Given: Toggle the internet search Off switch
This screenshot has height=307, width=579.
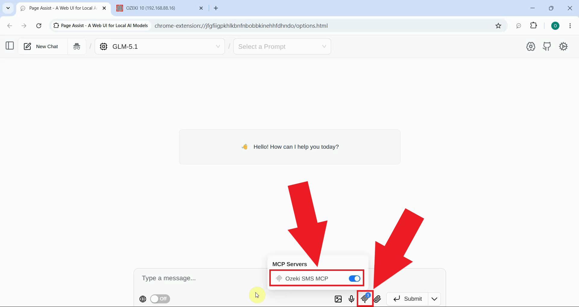Looking at the screenshot, I should click(x=160, y=299).
